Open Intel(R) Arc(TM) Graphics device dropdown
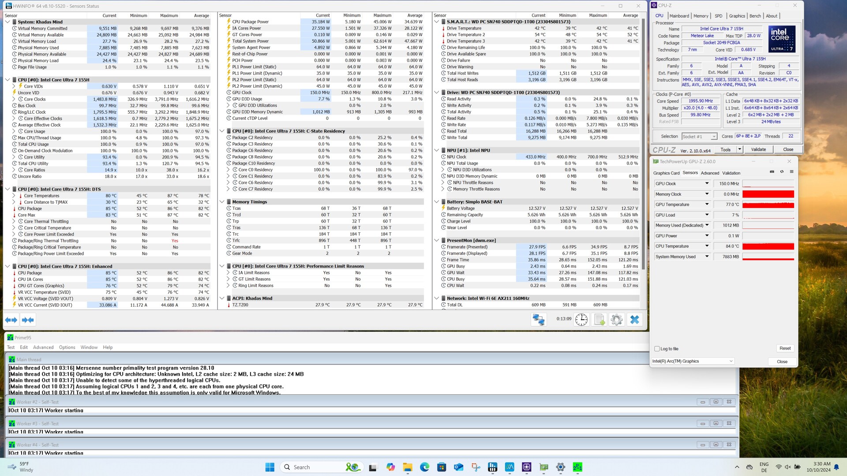The width and height of the screenshot is (847, 476). pyautogui.click(x=693, y=361)
